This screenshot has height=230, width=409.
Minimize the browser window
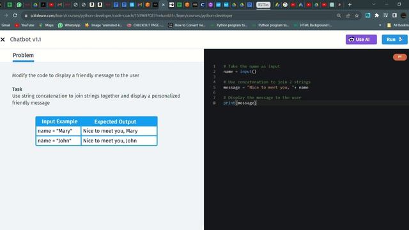[x=387, y=4]
